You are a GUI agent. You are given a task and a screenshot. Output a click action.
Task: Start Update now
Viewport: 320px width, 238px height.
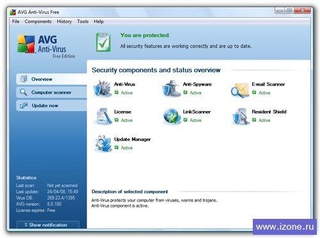[52, 105]
